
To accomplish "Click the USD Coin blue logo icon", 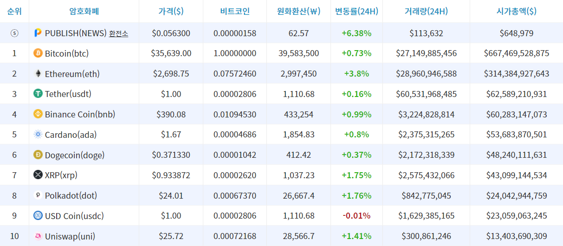I will (x=38, y=215).
